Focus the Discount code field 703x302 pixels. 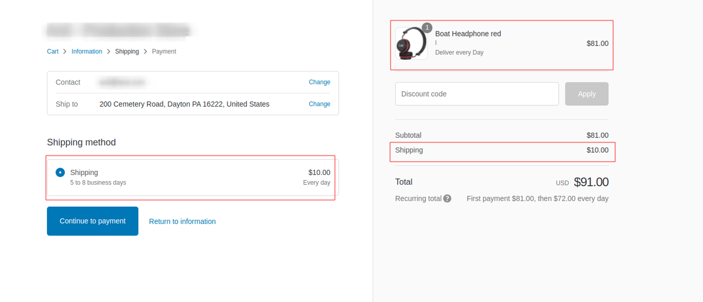(x=477, y=94)
